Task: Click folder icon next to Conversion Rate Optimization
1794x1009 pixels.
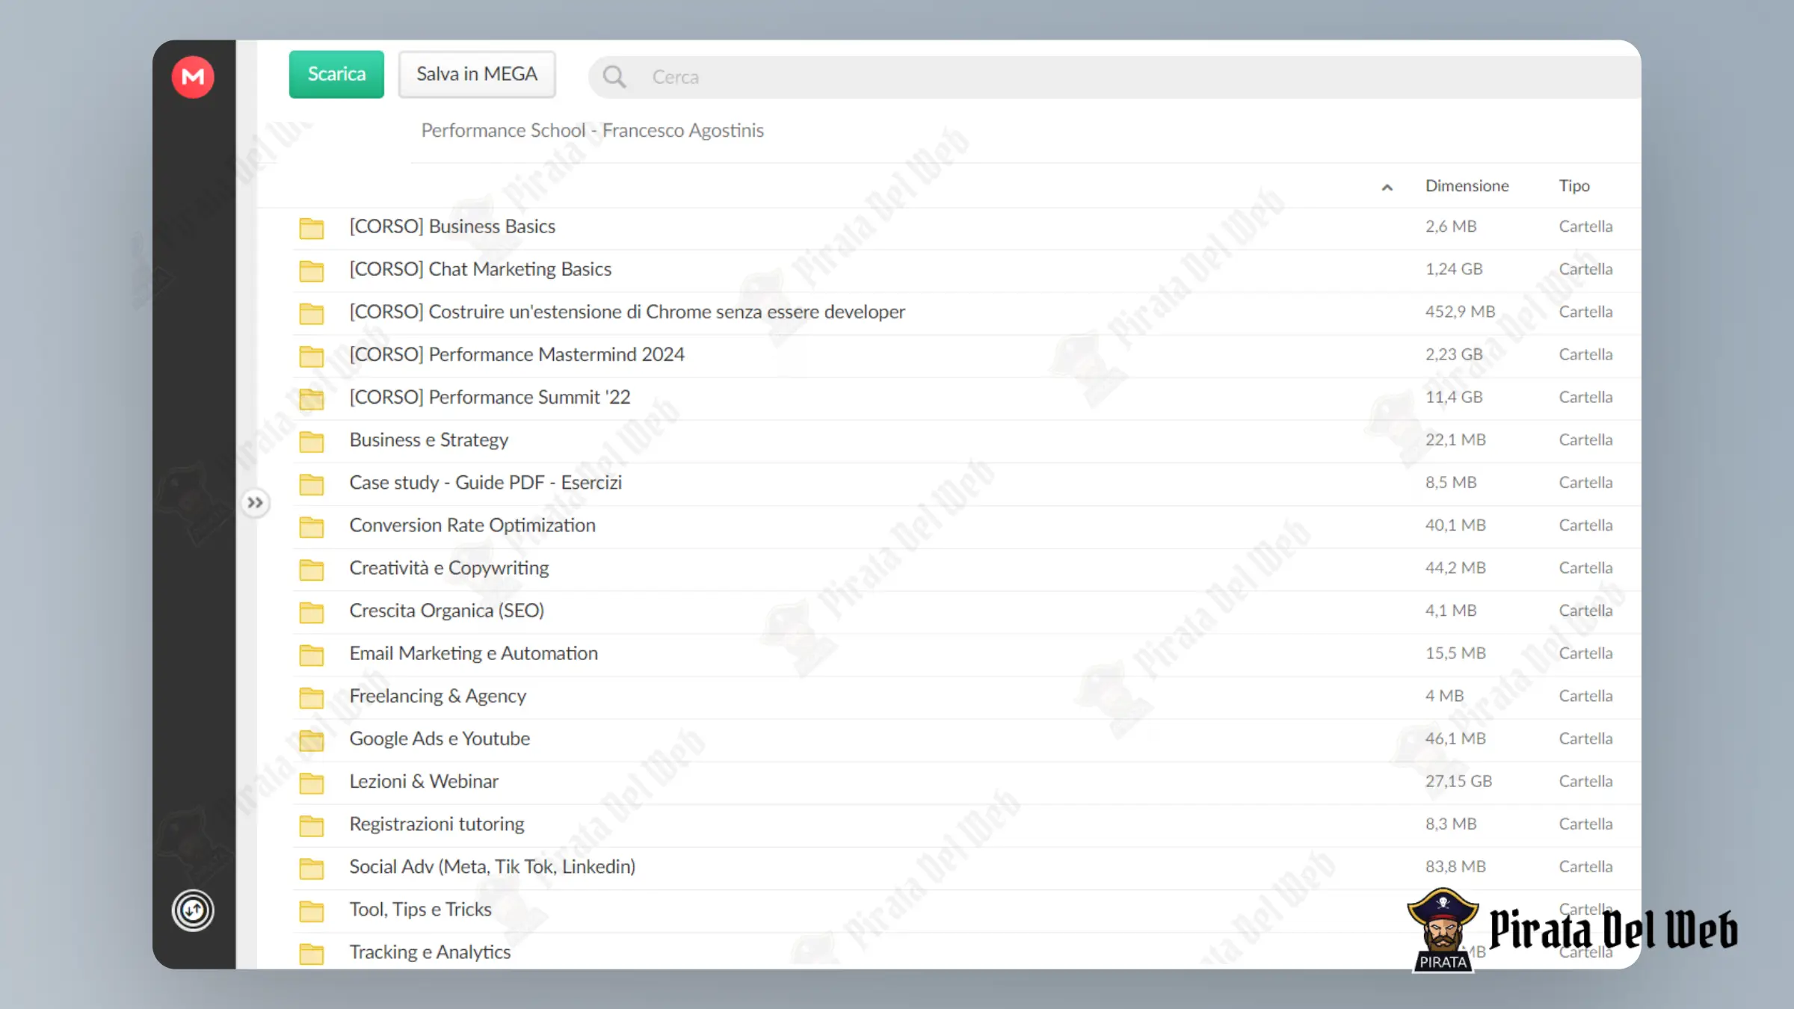Action: pyautogui.click(x=312, y=527)
